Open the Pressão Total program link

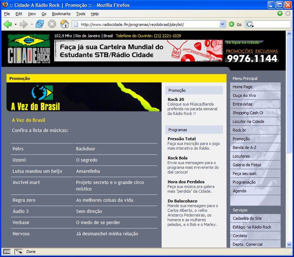coord(181,139)
